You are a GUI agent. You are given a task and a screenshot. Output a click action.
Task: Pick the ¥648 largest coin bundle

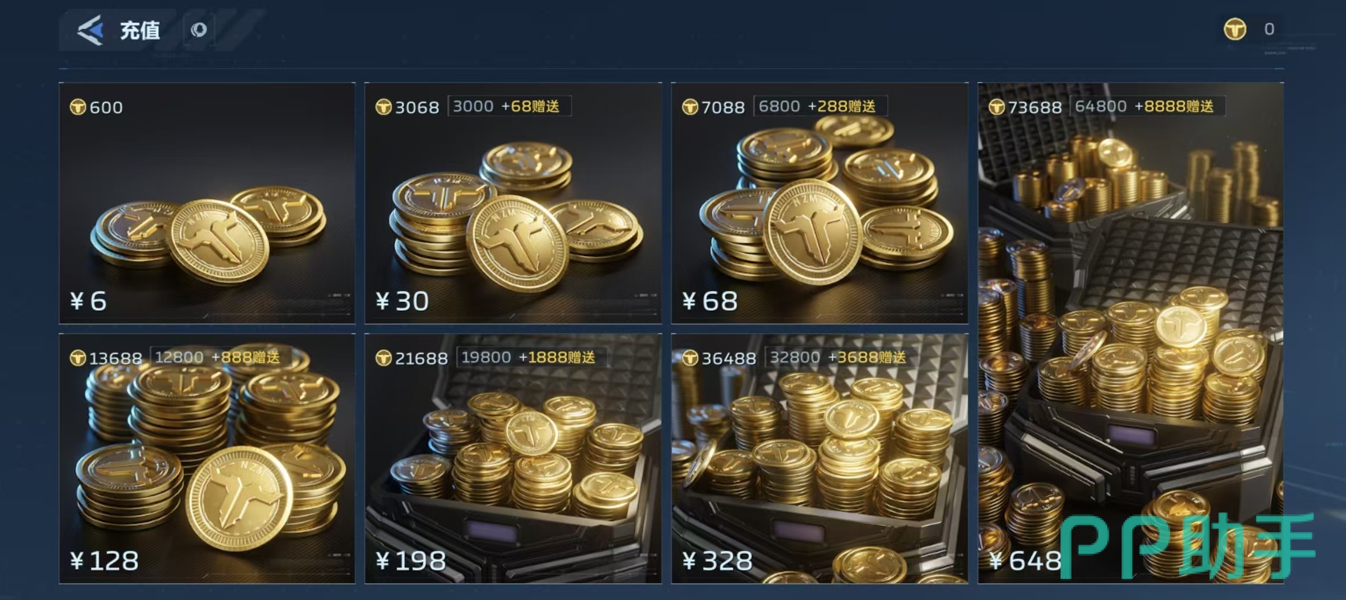point(1131,333)
